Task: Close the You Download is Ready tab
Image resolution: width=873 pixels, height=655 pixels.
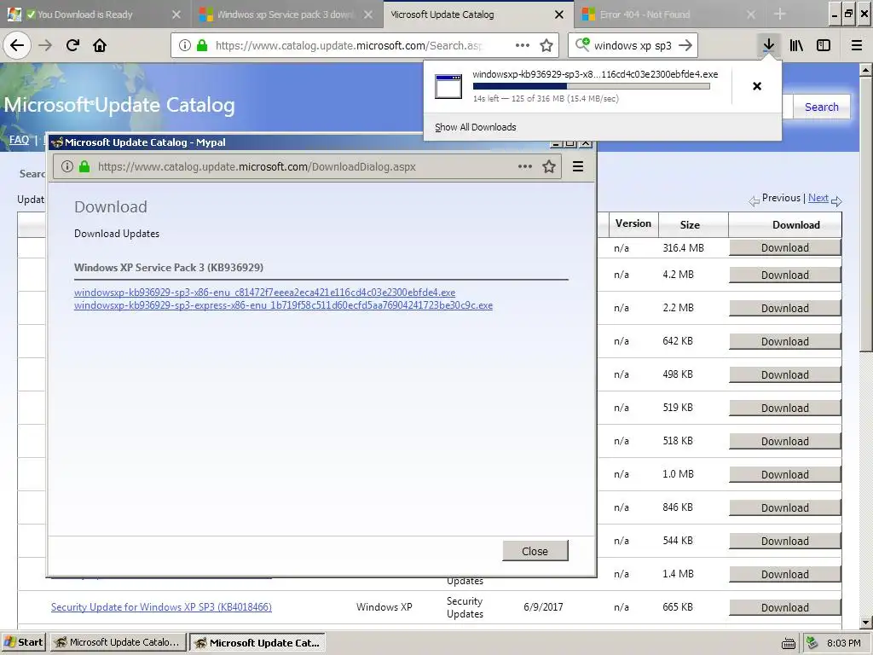Action: pos(176,14)
